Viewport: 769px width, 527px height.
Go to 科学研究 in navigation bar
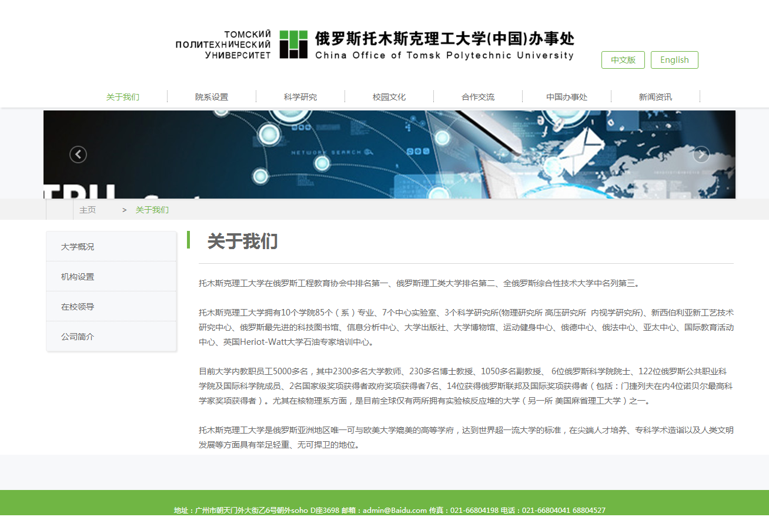(x=300, y=97)
